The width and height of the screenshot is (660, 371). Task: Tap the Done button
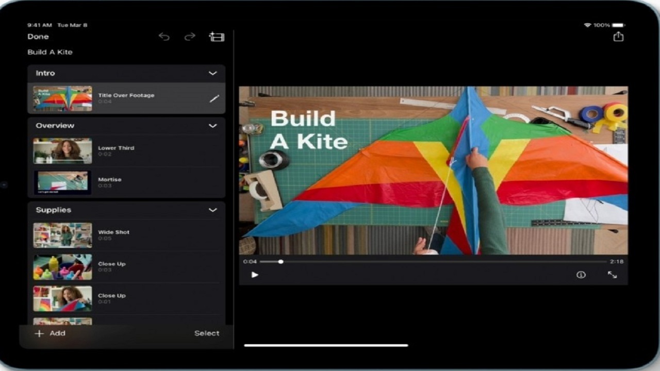pyautogui.click(x=38, y=37)
